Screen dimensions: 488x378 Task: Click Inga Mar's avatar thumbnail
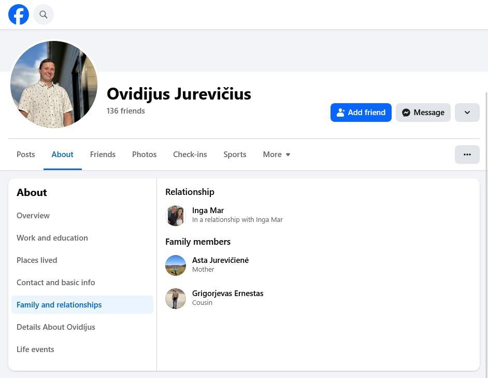point(176,216)
